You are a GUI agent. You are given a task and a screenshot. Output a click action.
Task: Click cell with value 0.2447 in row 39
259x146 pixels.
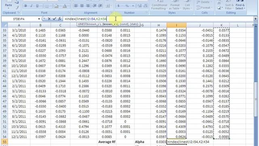[x=84, y=61]
